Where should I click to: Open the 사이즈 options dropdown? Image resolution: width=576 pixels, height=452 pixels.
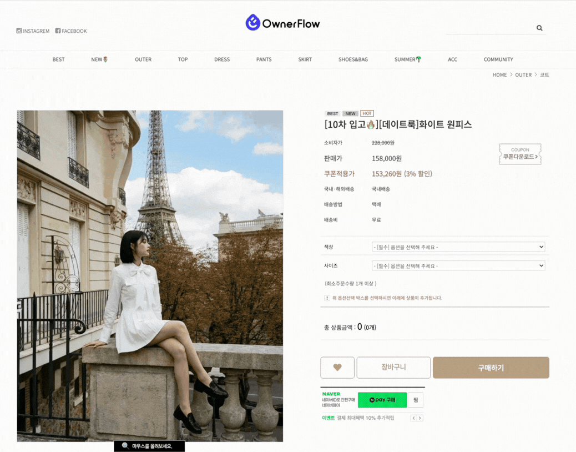pyautogui.click(x=458, y=265)
